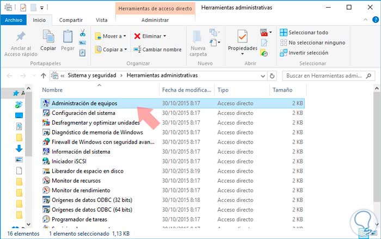
Task: Click Cambiar nombre rename button
Action: [x=157, y=50]
